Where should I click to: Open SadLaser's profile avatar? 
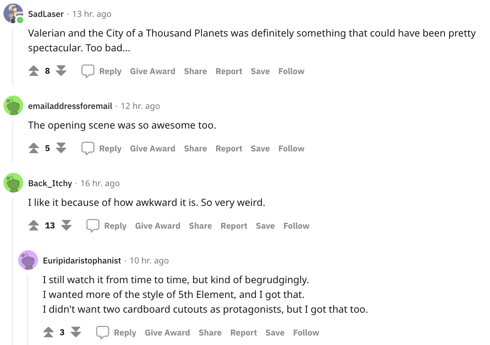coord(13,14)
